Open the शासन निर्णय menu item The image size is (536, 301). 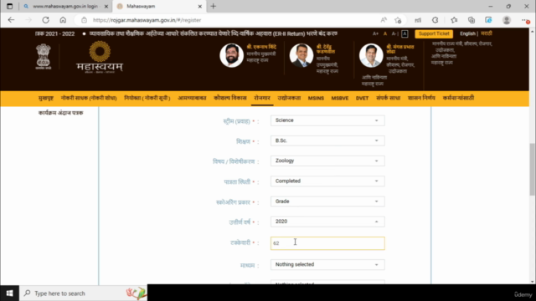421,98
